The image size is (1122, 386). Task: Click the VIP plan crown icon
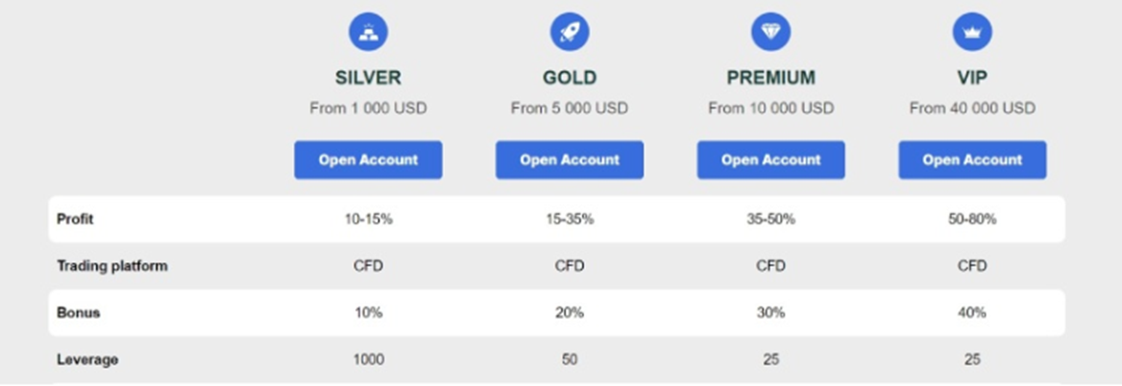(x=972, y=33)
